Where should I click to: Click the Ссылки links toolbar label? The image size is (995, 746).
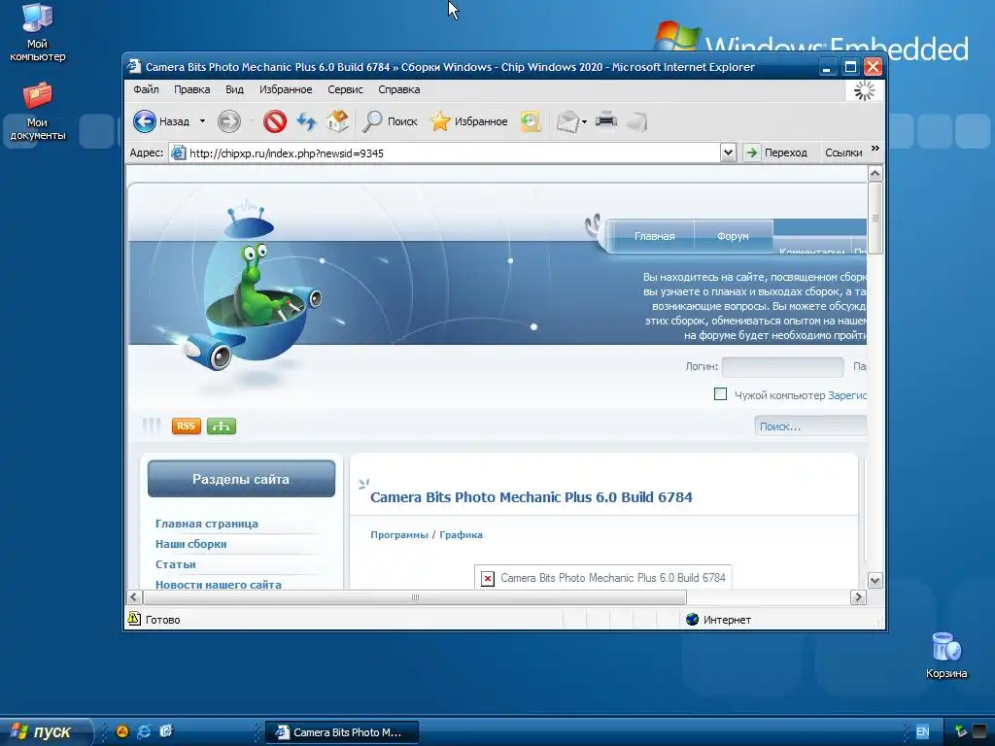(843, 153)
